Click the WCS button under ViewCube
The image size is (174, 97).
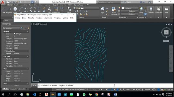(x=166, y=41)
